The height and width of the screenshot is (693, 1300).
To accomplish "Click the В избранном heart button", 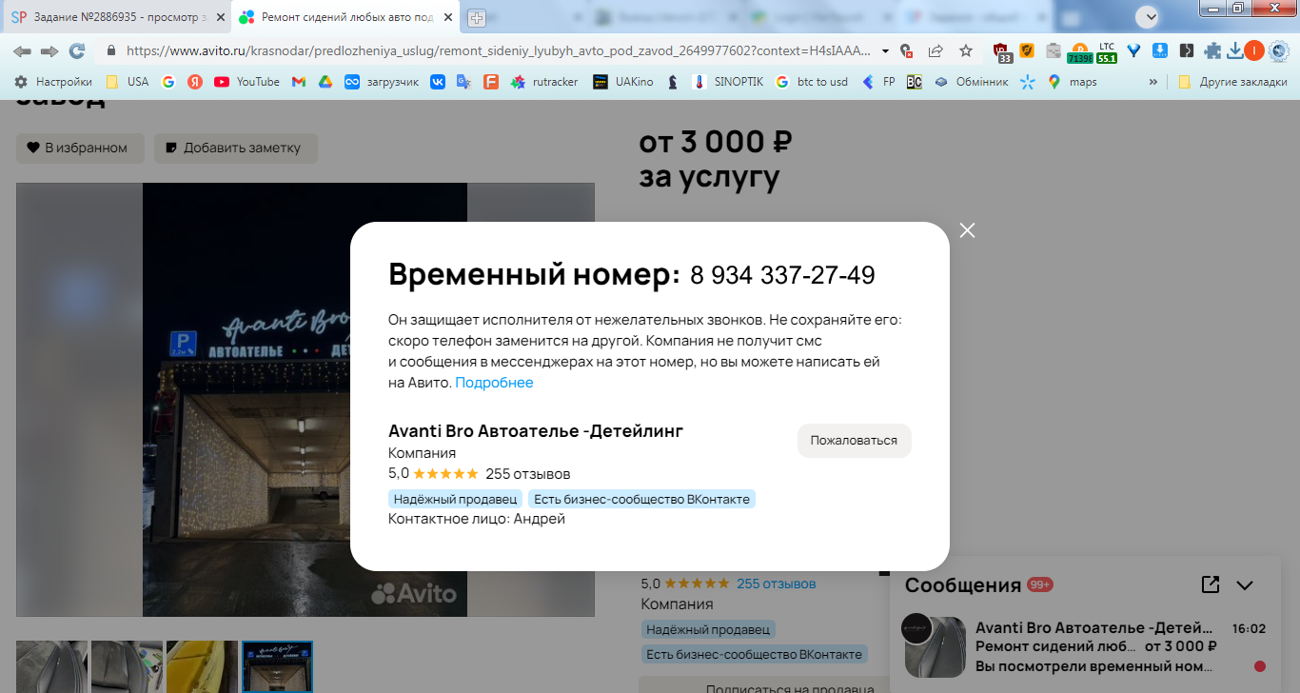I will pyautogui.click(x=80, y=148).
